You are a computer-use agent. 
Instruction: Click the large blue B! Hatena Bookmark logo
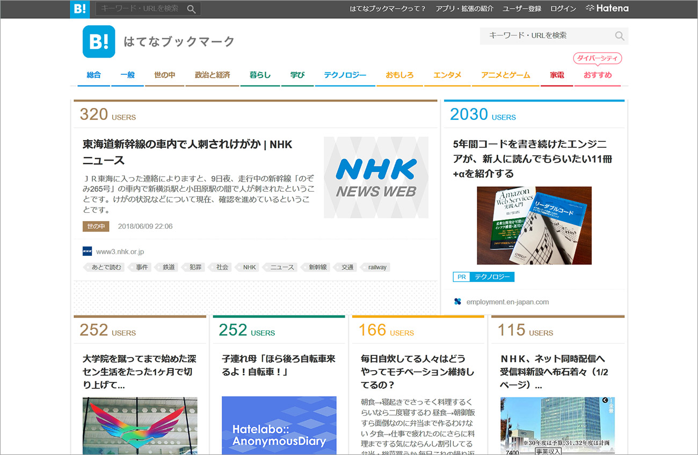point(99,41)
